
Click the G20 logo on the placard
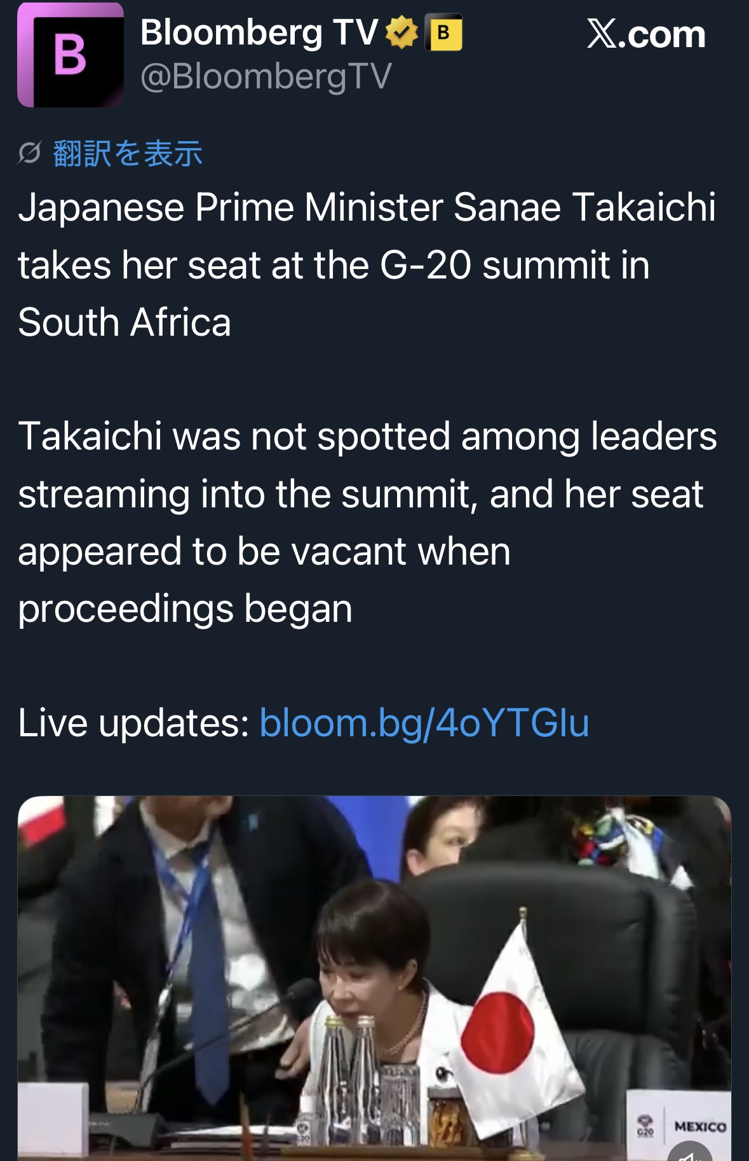coord(645,1125)
